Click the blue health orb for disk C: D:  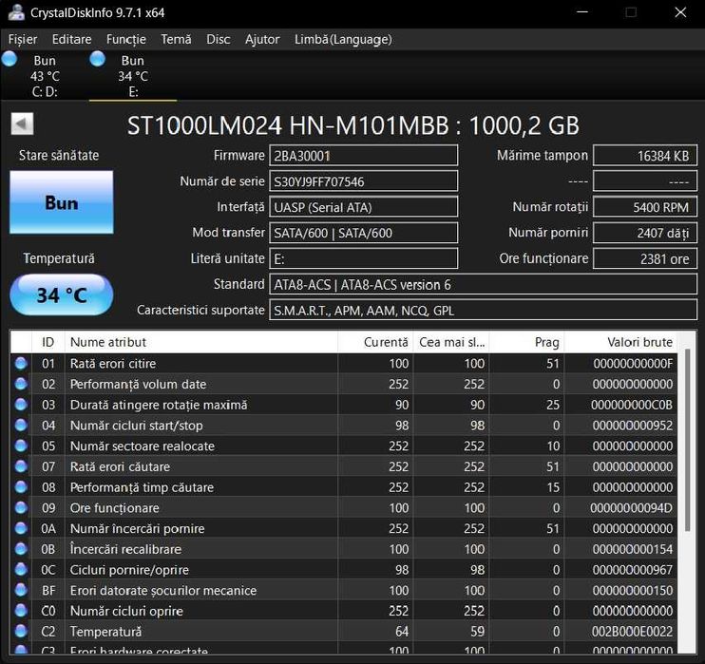coord(9,59)
